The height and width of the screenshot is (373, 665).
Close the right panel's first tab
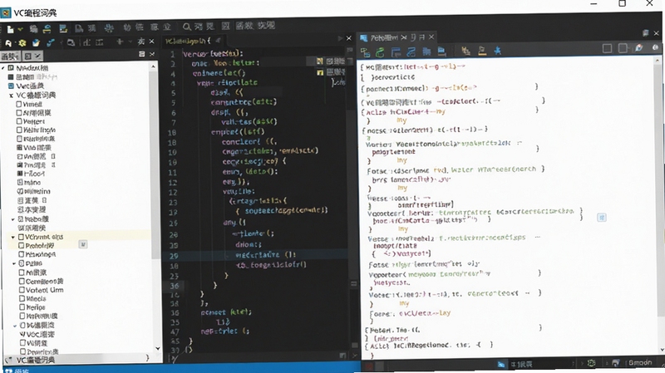pos(404,37)
